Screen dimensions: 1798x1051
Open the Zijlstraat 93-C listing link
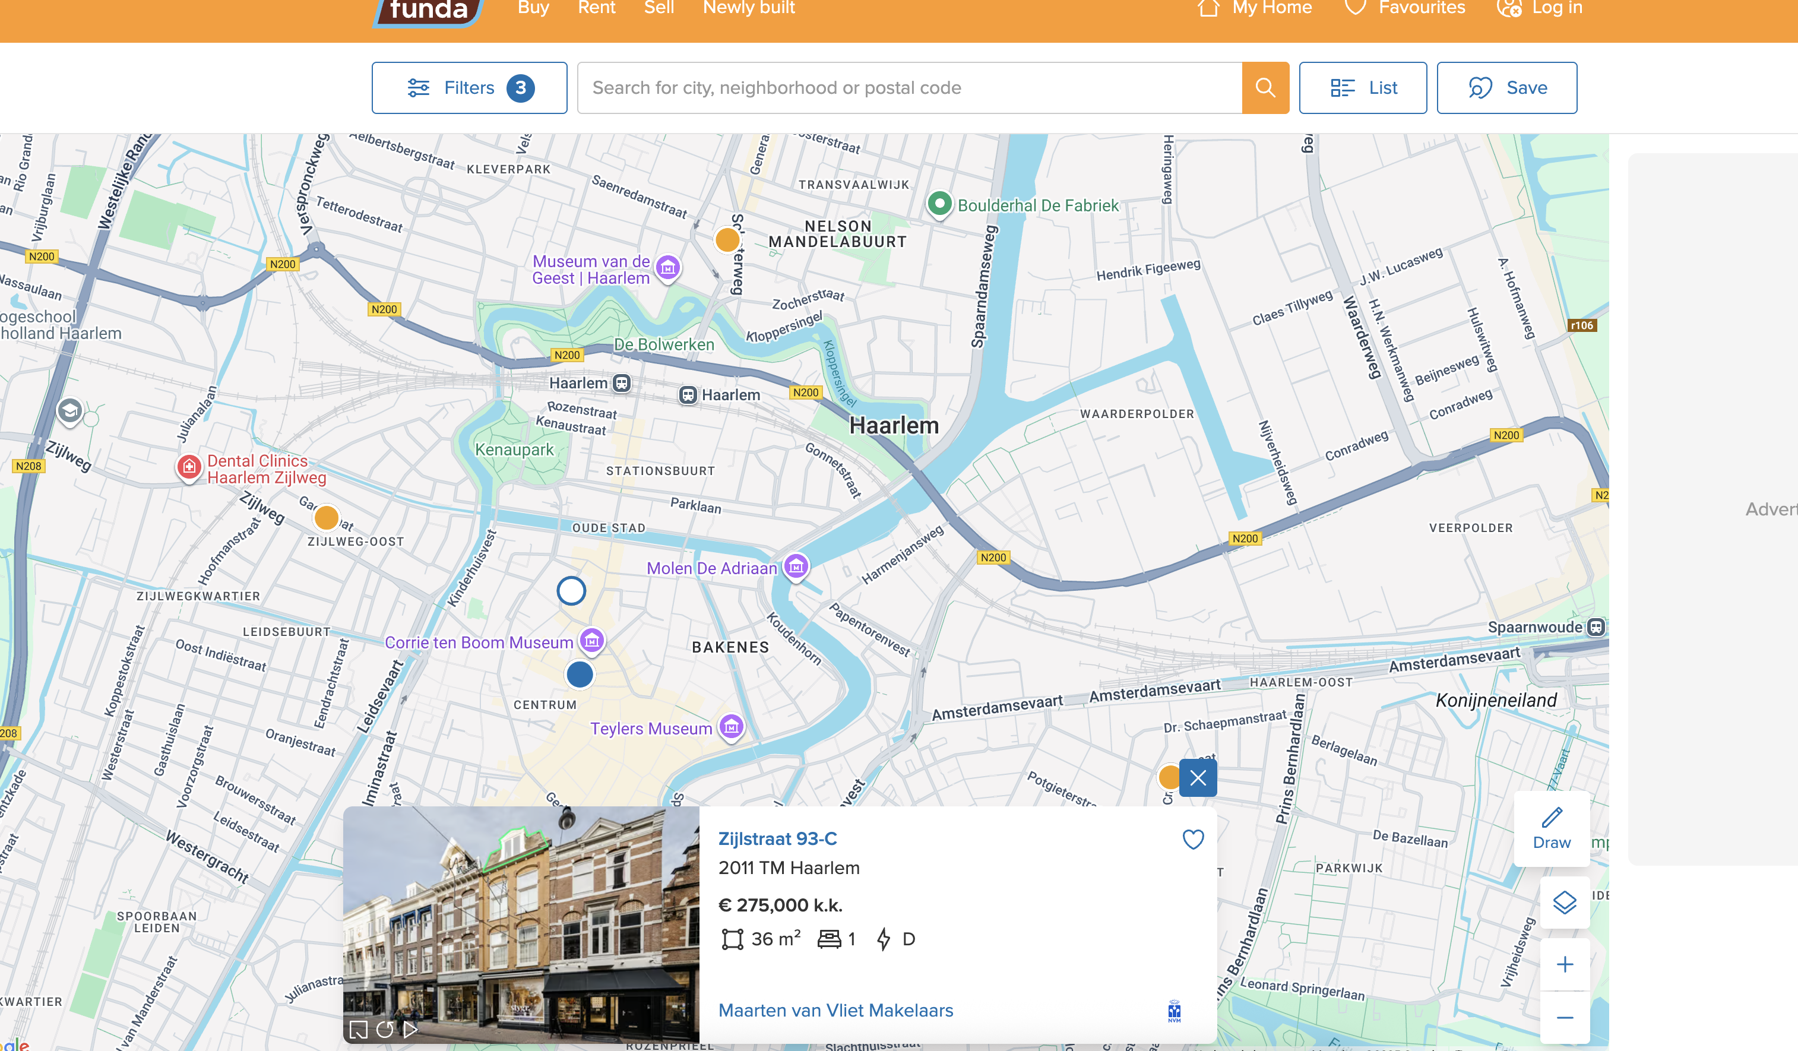(777, 839)
